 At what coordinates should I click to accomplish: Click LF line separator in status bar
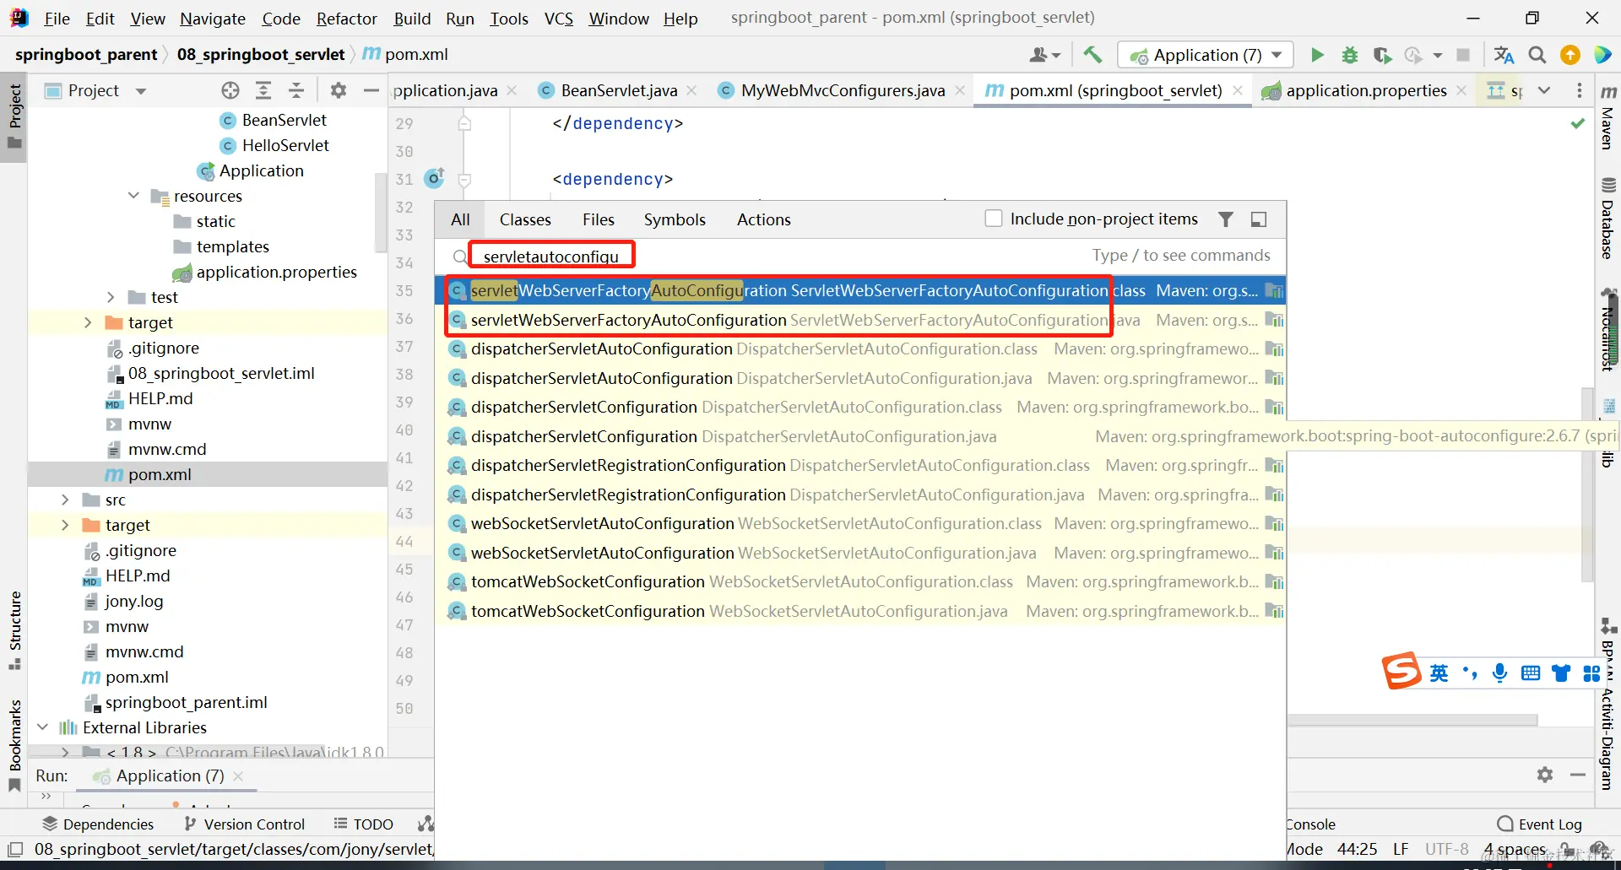click(1401, 849)
